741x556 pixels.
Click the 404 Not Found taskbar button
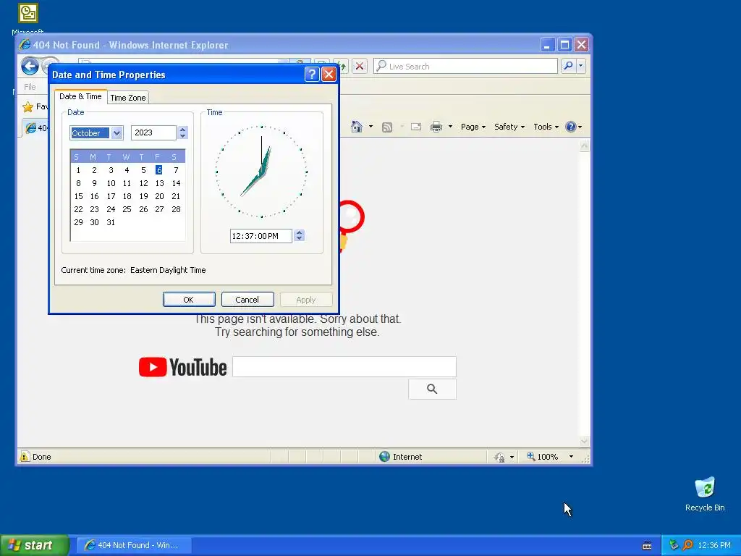click(x=134, y=545)
